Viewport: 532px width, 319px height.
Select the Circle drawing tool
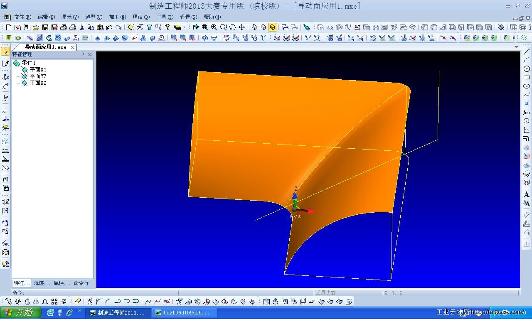pos(527,69)
